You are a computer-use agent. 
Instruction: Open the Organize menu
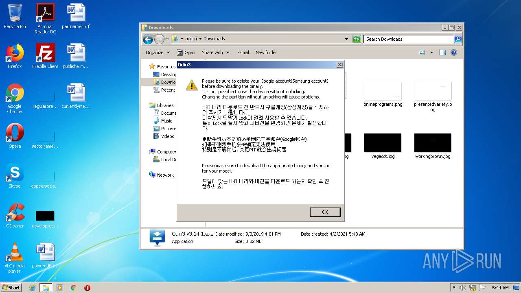(158, 52)
